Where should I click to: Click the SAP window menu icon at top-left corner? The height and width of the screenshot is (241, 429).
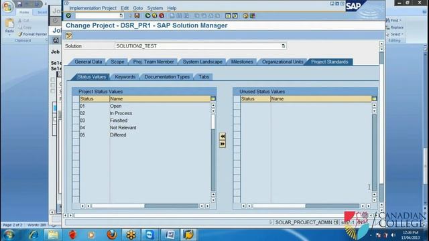point(66,3)
